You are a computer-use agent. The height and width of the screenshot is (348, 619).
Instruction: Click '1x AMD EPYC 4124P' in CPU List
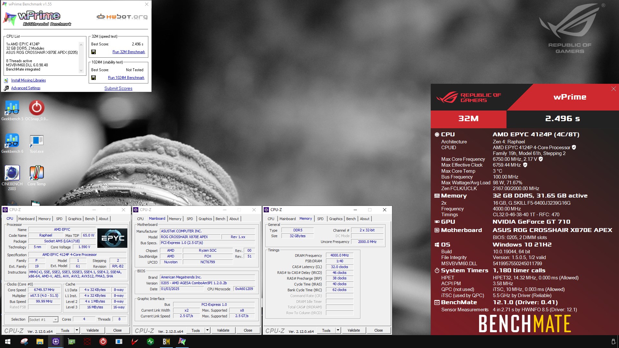click(23, 44)
